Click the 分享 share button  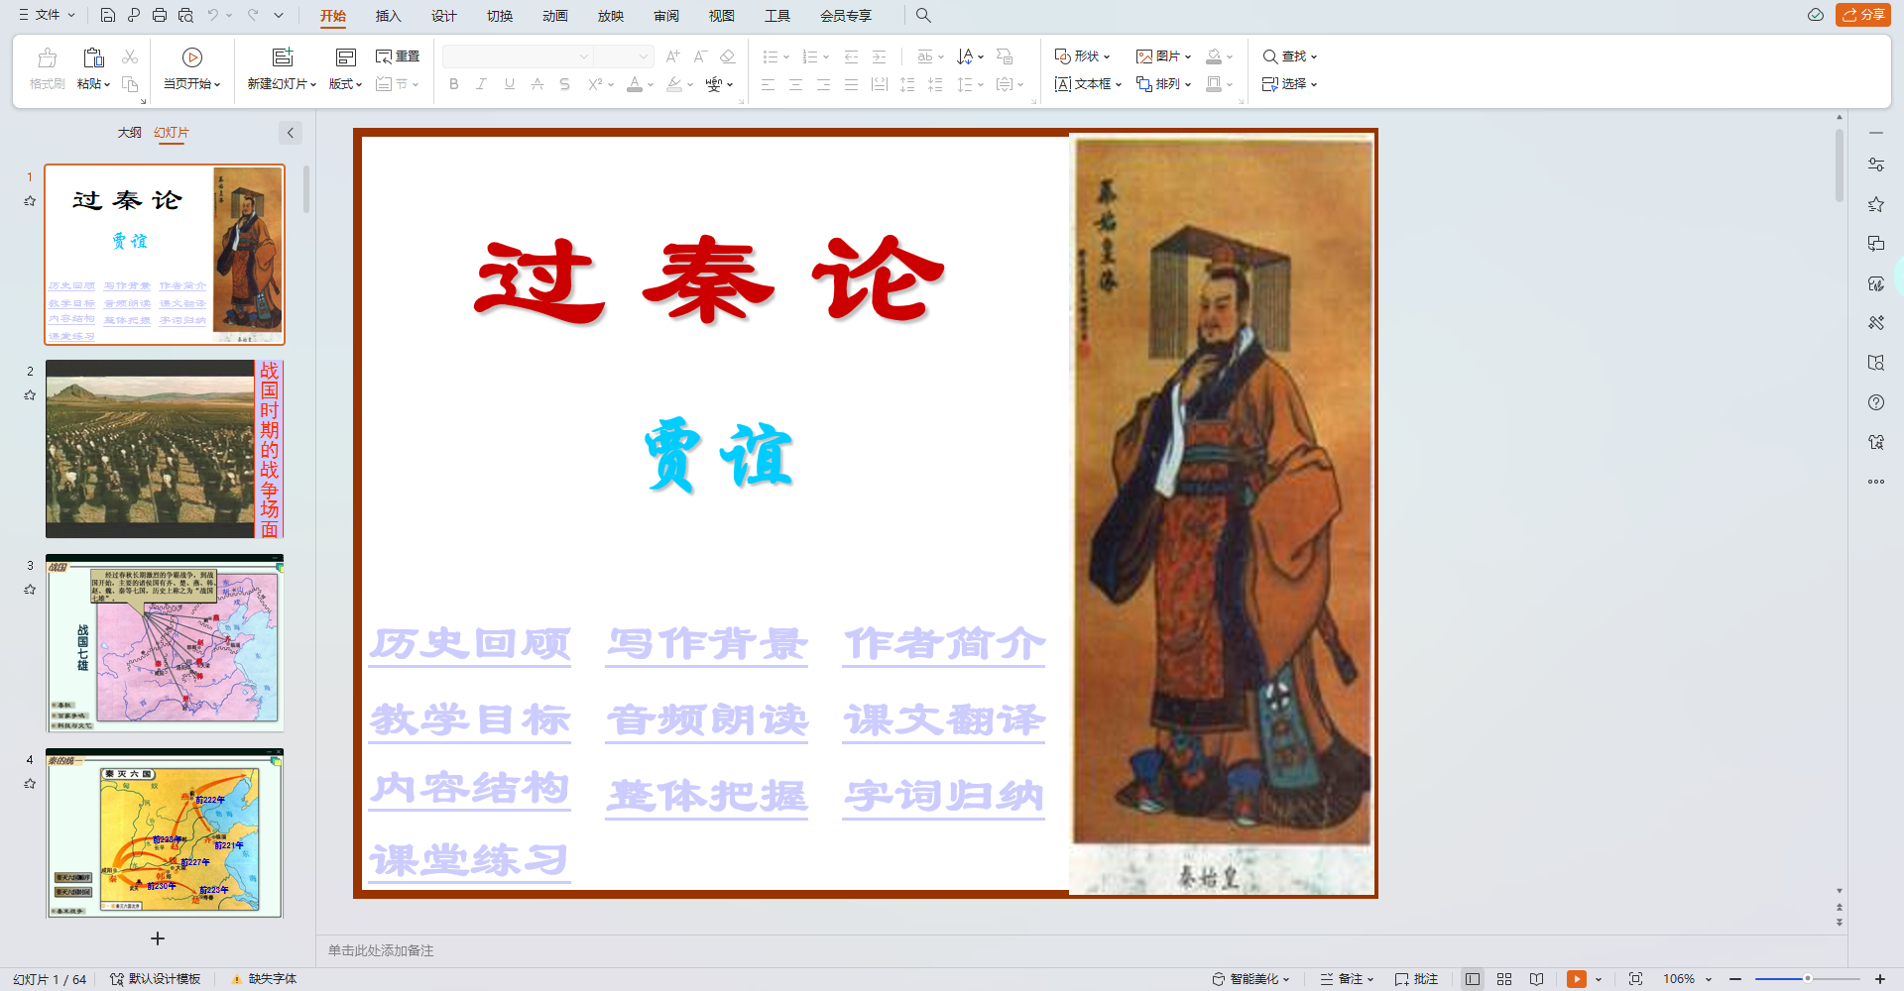pos(1863,15)
